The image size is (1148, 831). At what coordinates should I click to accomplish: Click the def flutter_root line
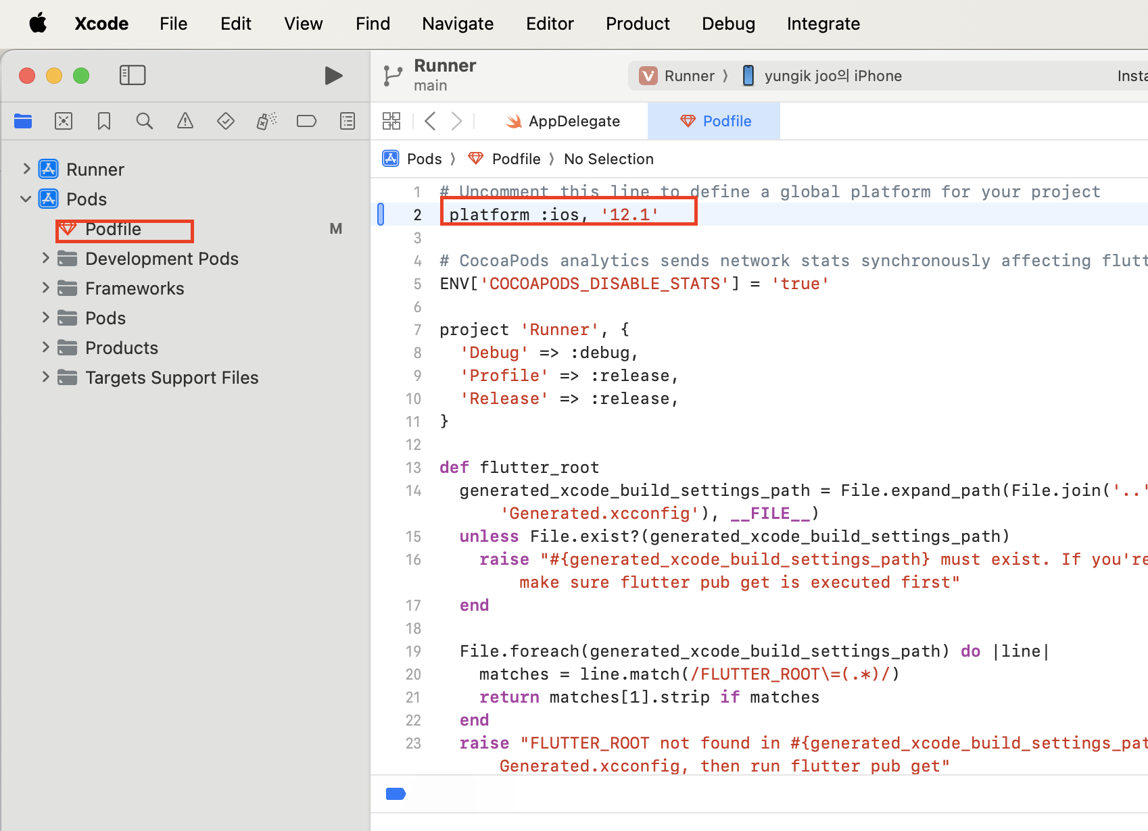pos(519,468)
